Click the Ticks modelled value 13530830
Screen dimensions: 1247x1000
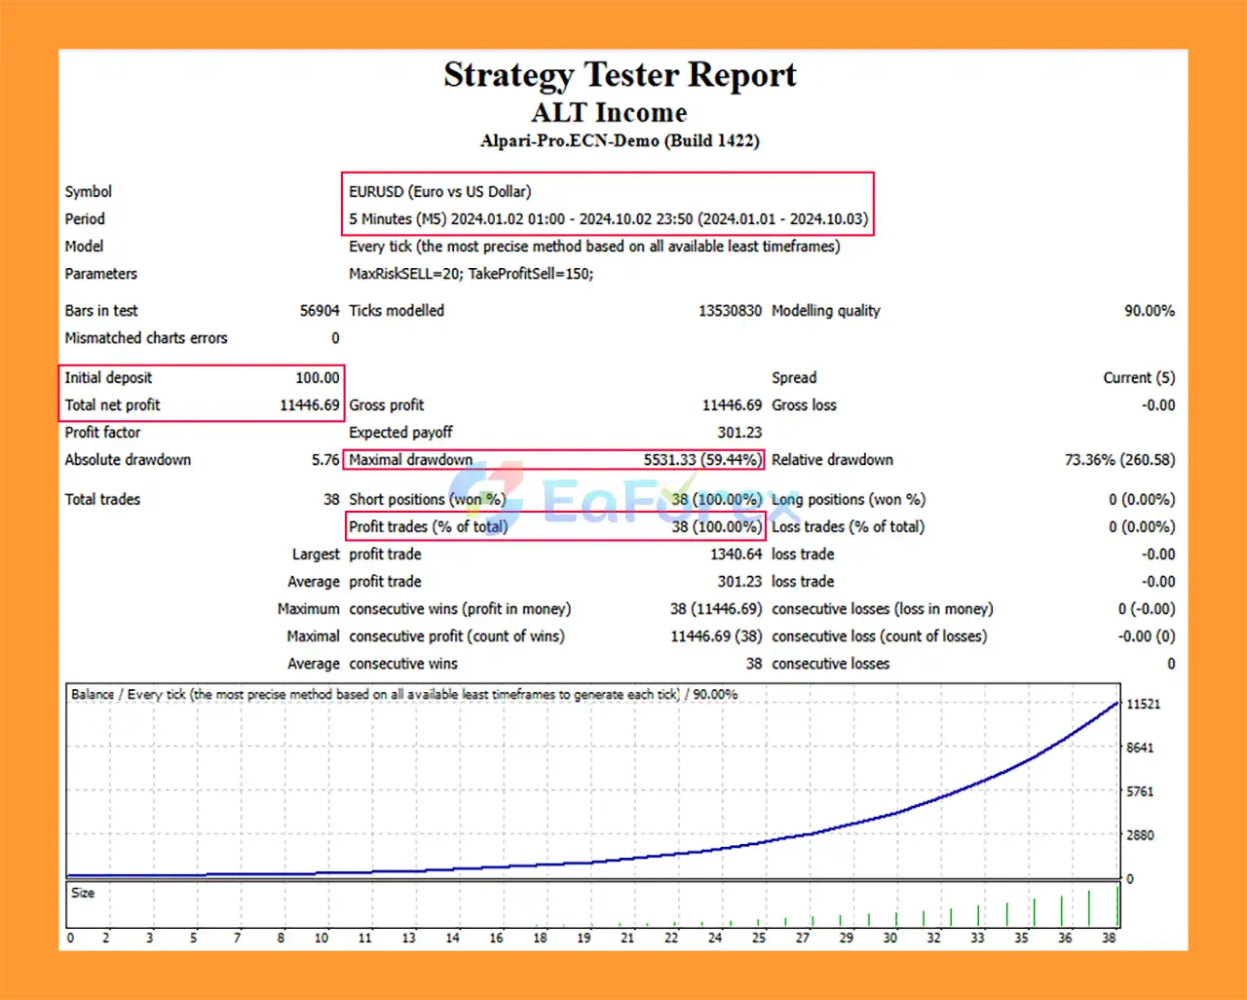point(730,310)
